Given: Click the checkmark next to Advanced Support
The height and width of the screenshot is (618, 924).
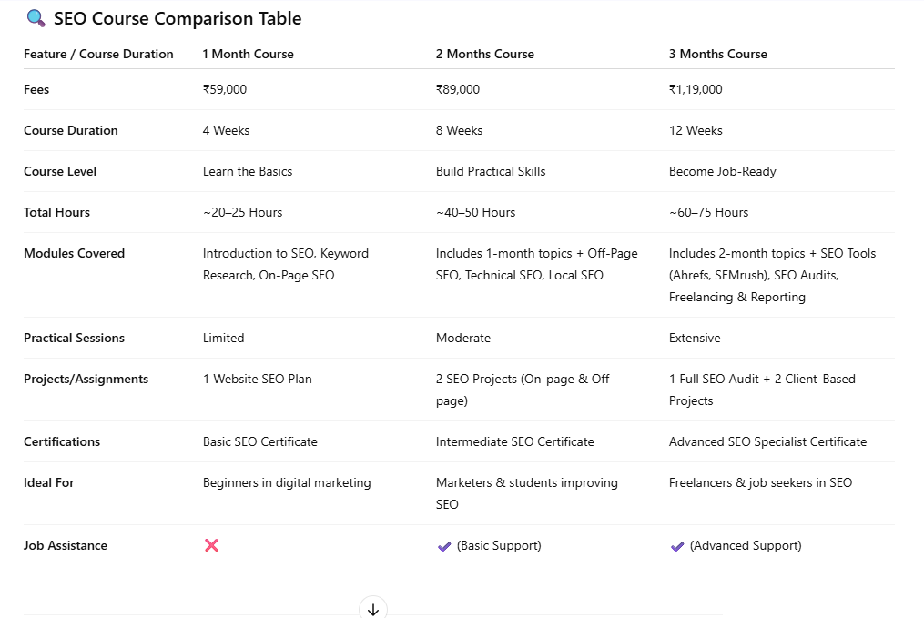Looking at the screenshot, I should pyautogui.click(x=677, y=546).
